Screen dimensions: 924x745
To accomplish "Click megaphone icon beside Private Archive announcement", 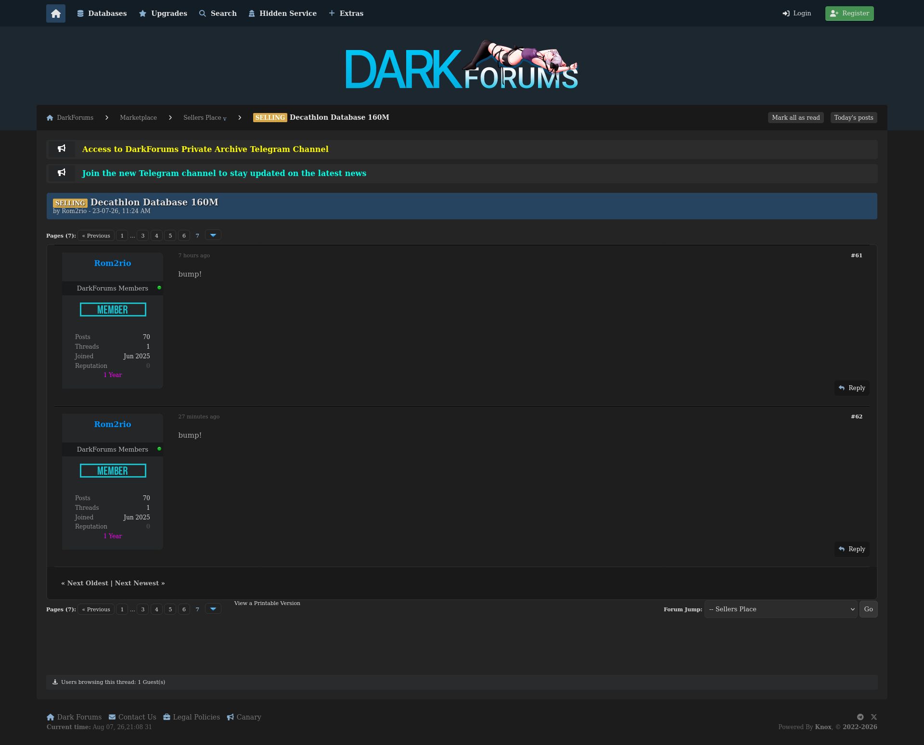I will 62,149.
